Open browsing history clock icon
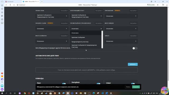This screenshot has height=95, width=169. [x=2, y=9]
